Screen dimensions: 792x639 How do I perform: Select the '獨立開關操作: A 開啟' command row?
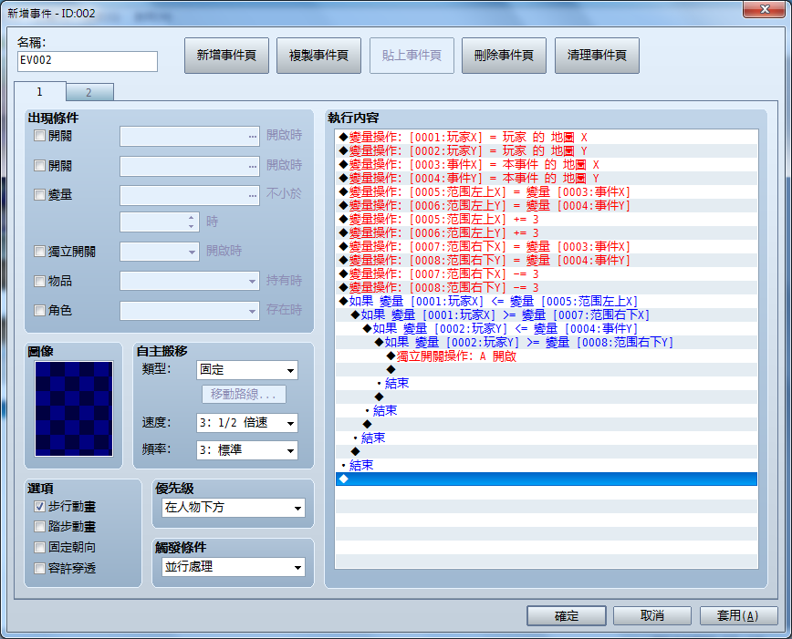tap(547, 356)
